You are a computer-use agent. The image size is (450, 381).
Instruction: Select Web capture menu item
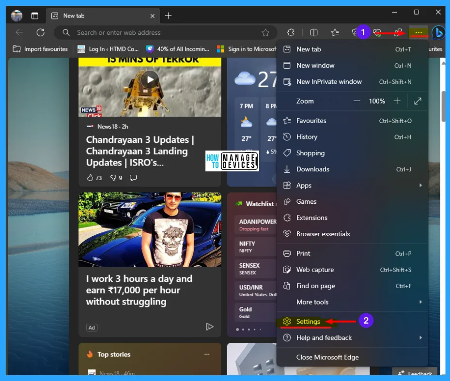(x=352, y=270)
